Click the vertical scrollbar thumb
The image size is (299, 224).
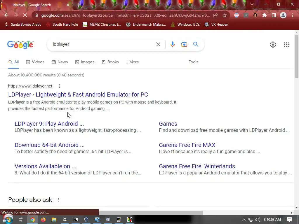tap(296, 56)
